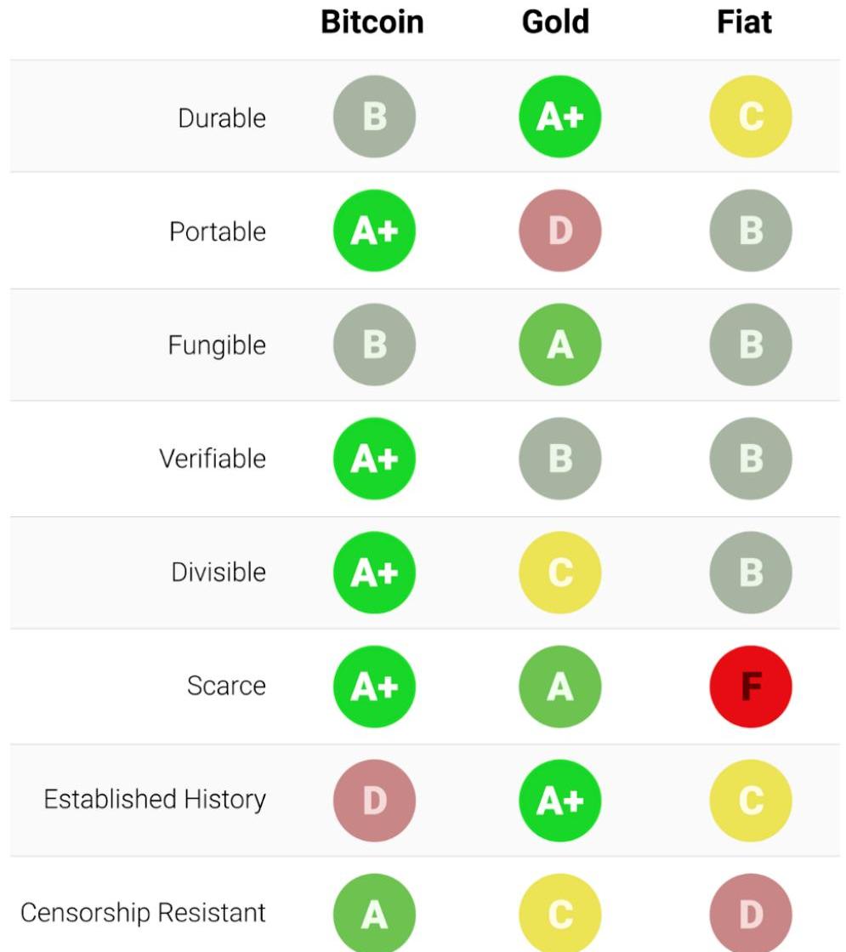The image size is (846, 952).
Task: Select Bitcoin's A+ Portable badge
Action: coord(374,231)
